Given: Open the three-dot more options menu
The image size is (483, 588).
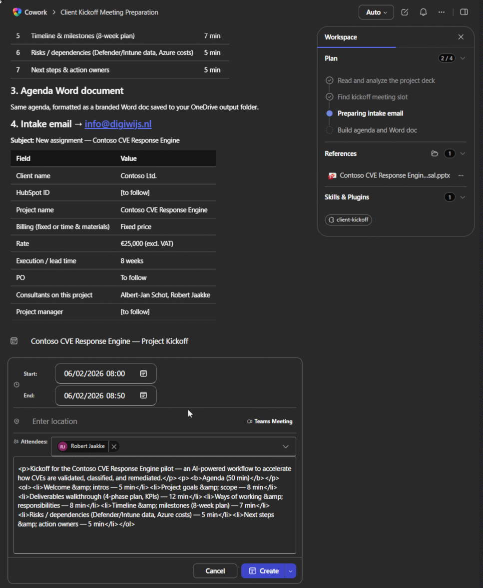Looking at the screenshot, I should [442, 12].
